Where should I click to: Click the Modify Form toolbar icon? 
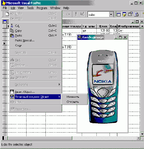coord(82,14)
